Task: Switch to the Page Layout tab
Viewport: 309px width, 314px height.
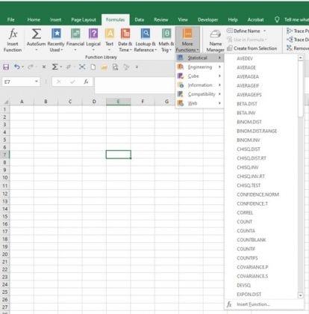Action: (84, 19)
